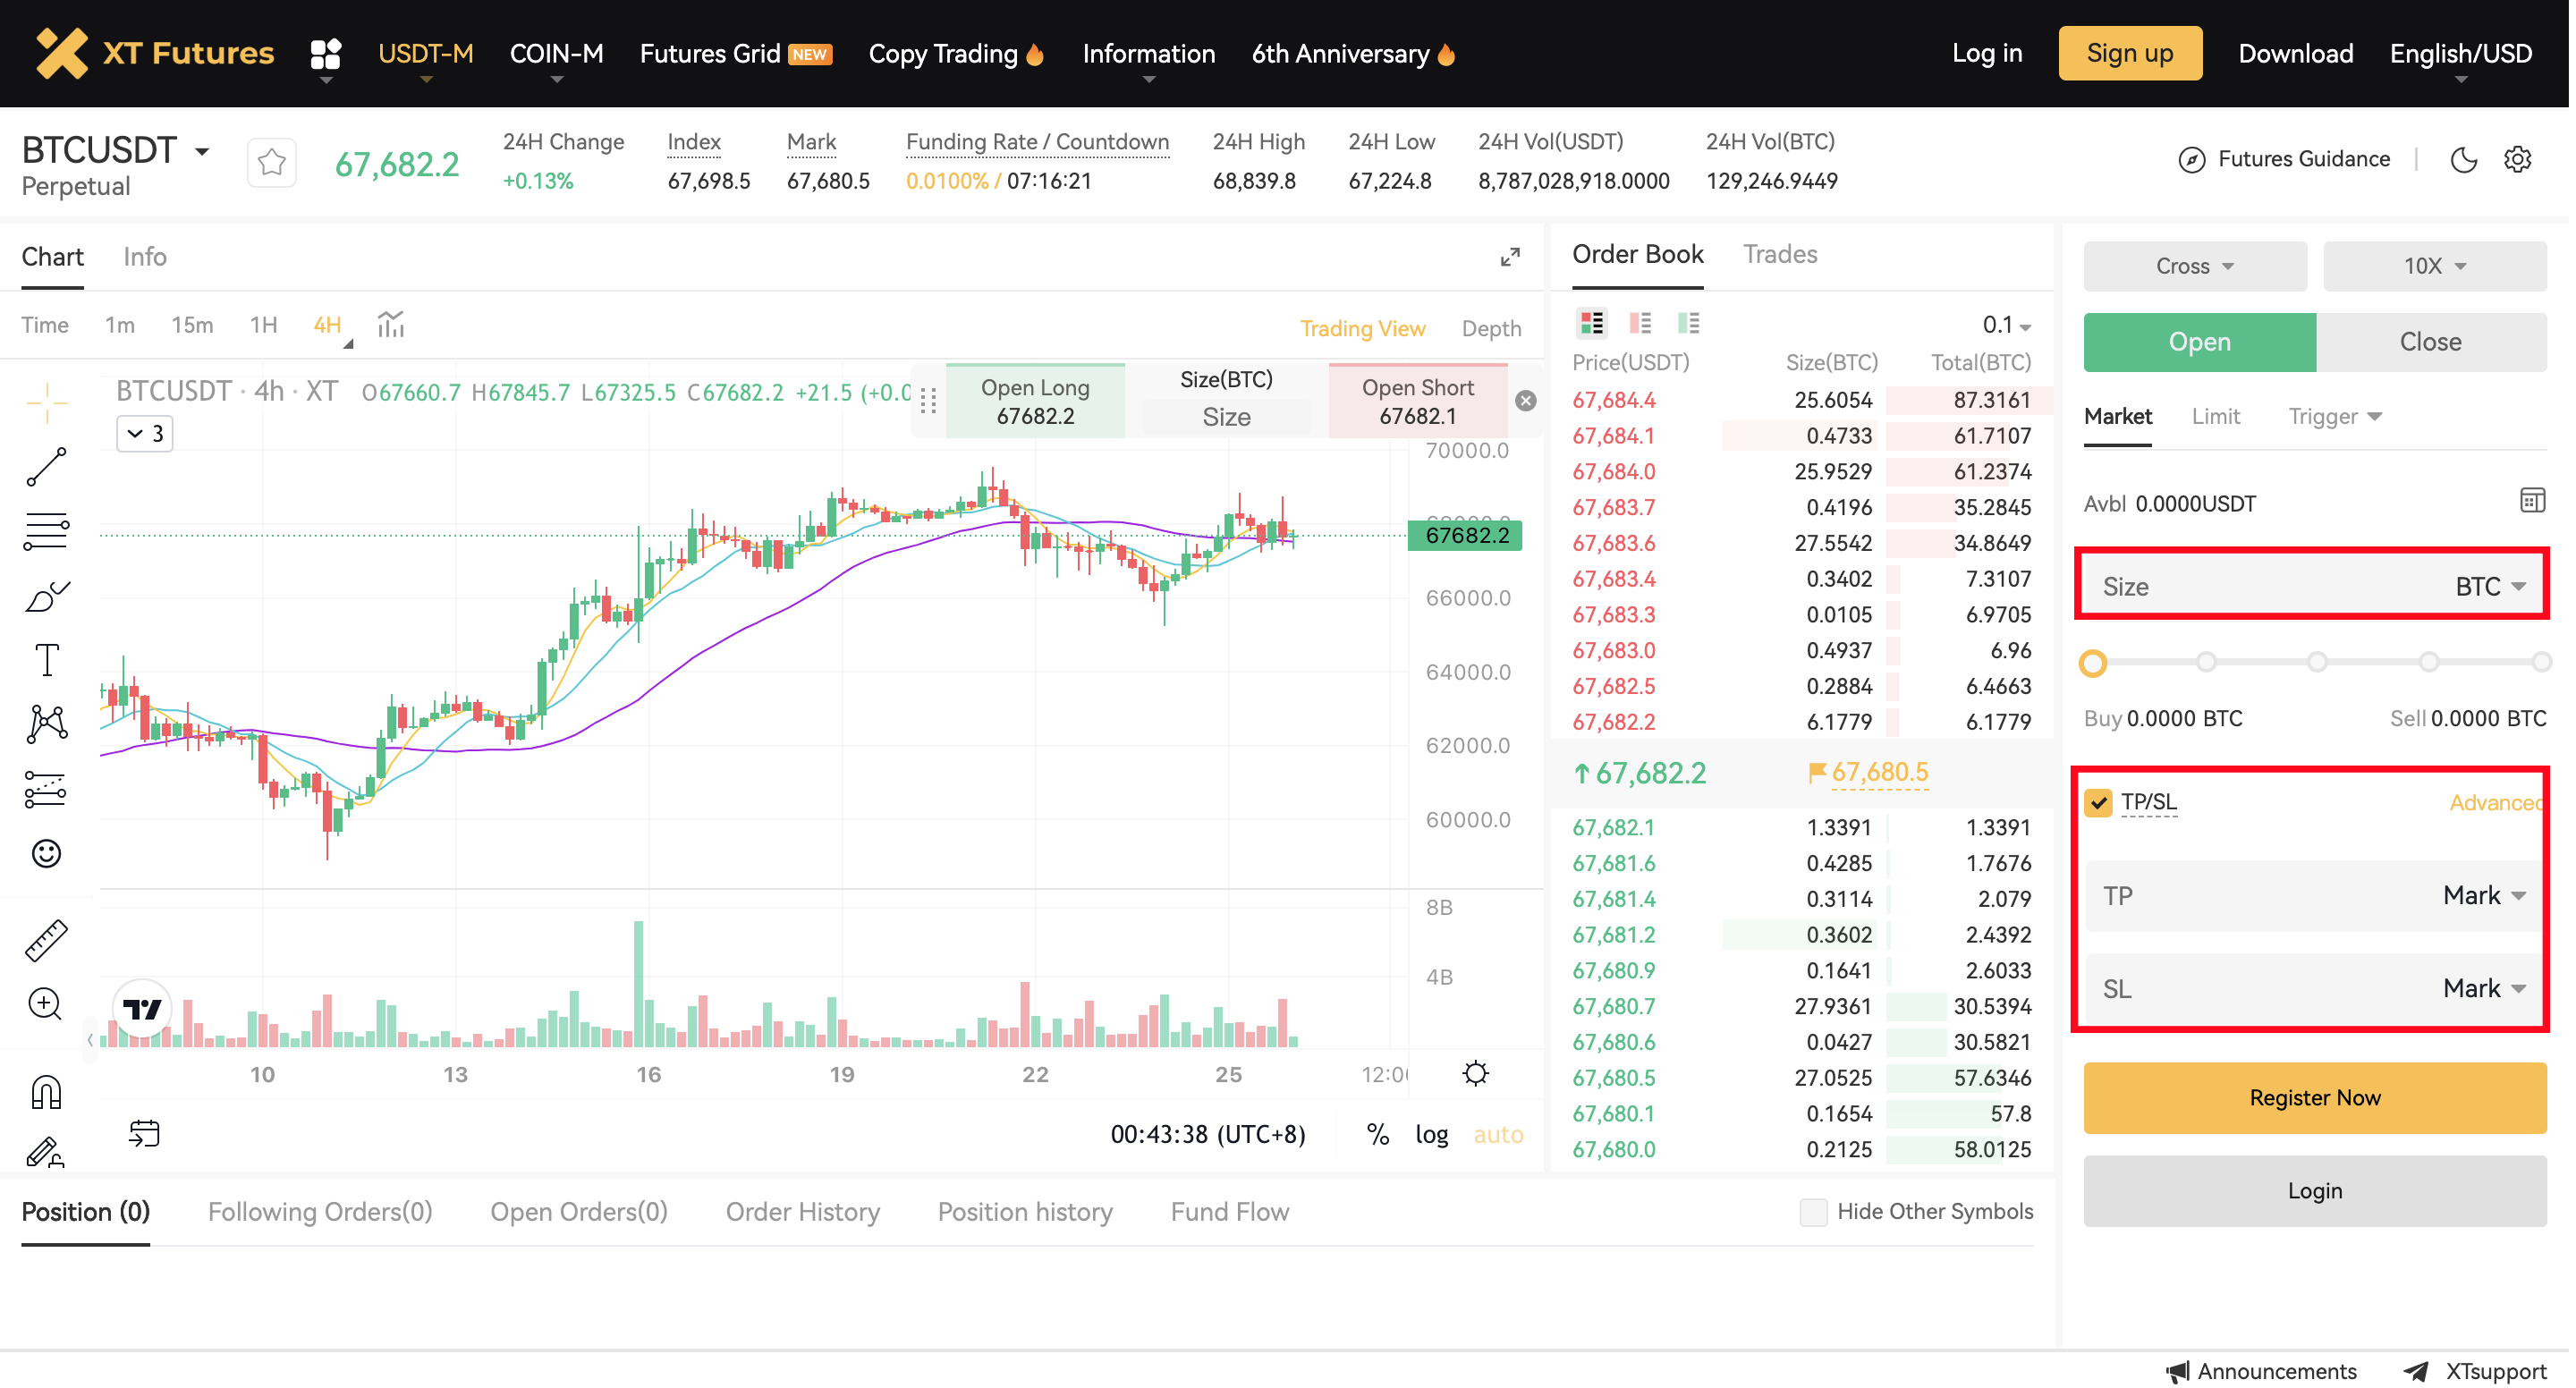Select the prediction and measurement tool
Screen dimensions: 2576x1388
coord(47,791)
